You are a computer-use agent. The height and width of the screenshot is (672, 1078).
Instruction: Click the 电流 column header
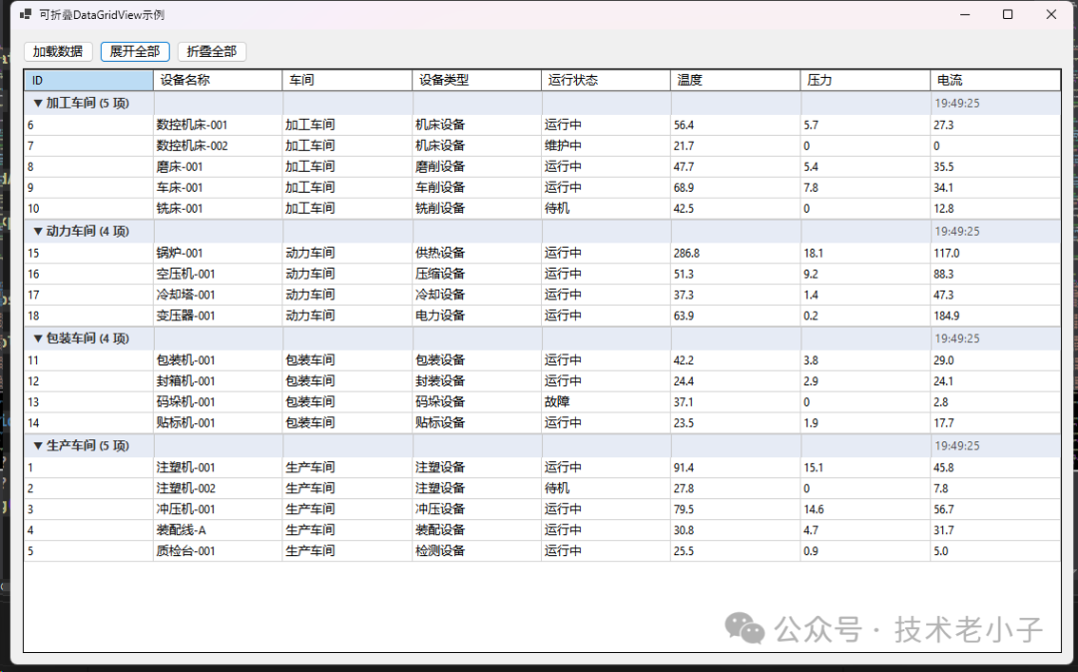994,80
